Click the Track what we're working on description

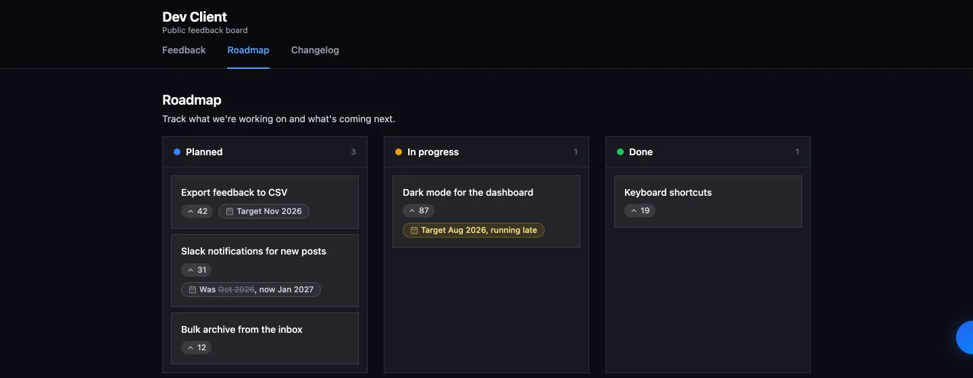click(278, 119)
